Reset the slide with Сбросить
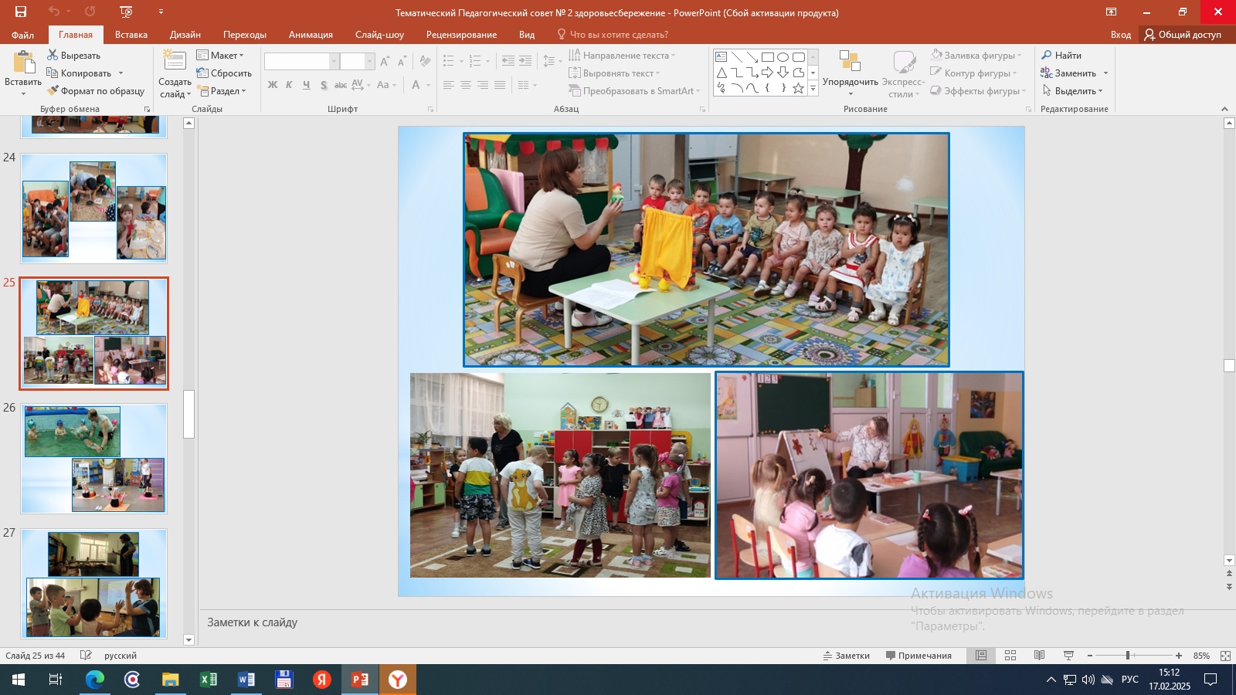Screen dimensions: 1236x695 pos(224,73)
